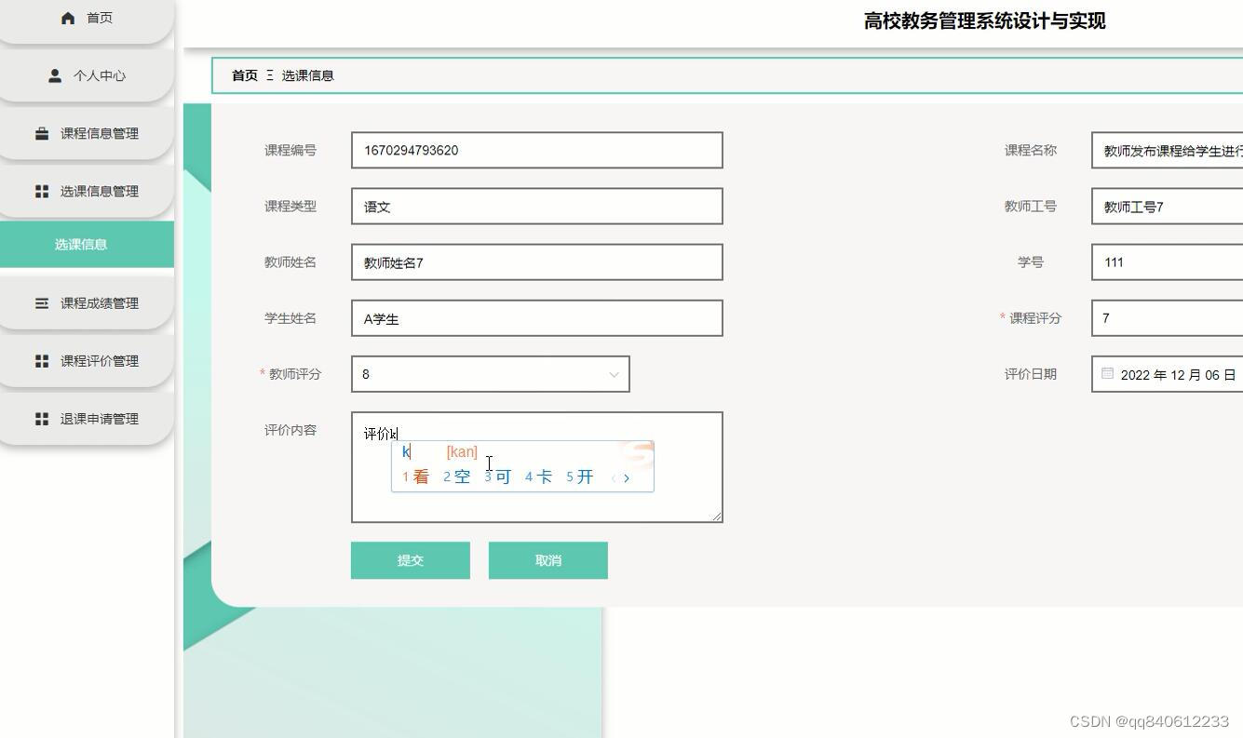Click the home icon beside 首页
This screenshot has width=1243, height=738.
pyautogui.click(x=66, y=17)
